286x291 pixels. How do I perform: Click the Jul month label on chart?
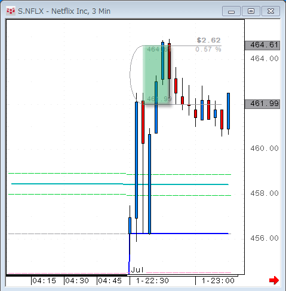[137, 270]
